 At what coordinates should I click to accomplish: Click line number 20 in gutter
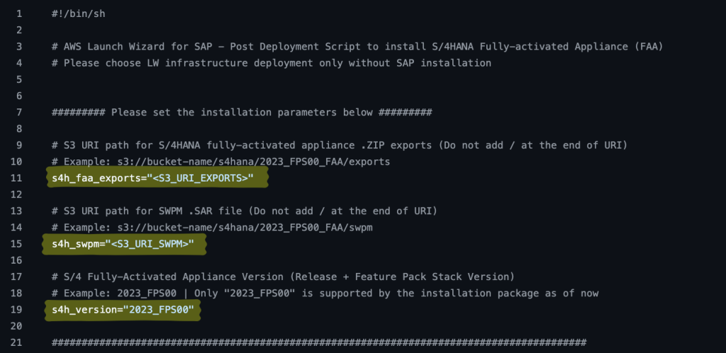tap(16, 326)
